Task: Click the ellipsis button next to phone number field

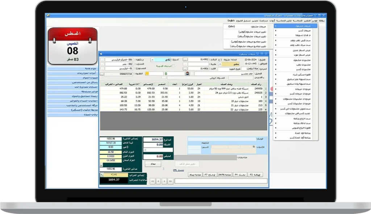Action: [x=102, y=74]
